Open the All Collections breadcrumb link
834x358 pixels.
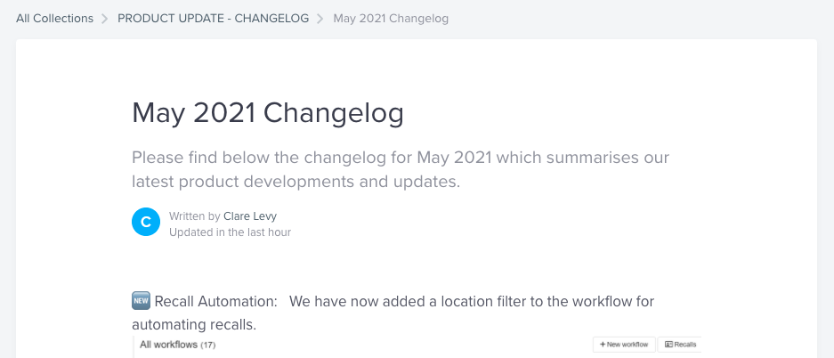pos(54,19)
